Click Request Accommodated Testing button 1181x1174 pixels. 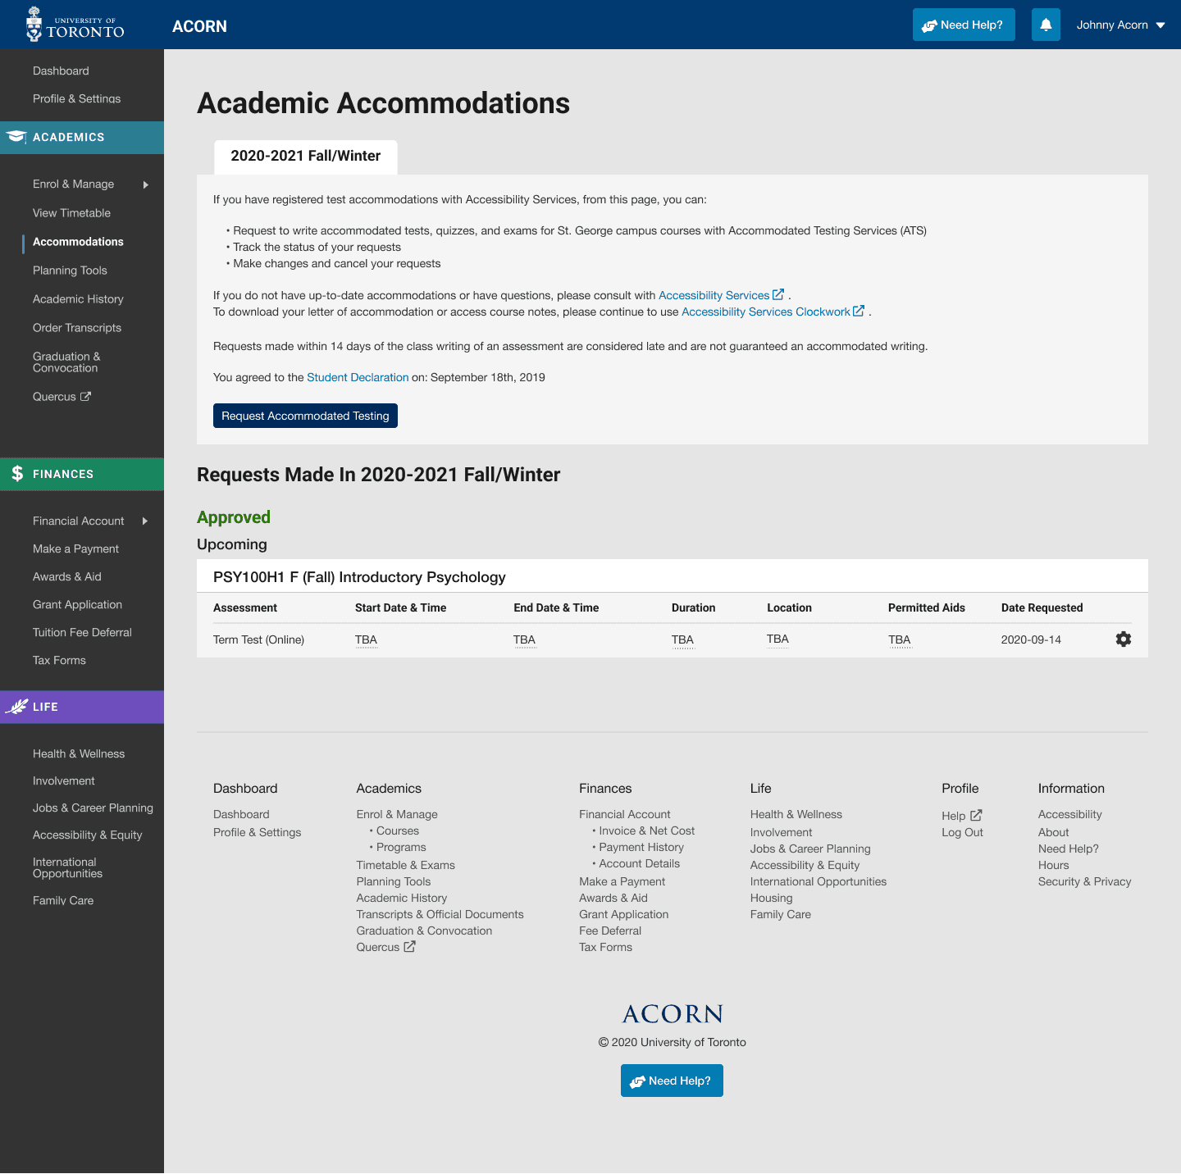(305, 416)
